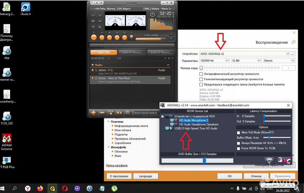
Task: Toggle the HD Audio Microphone 2 device icon
Action: pos(174,120)
